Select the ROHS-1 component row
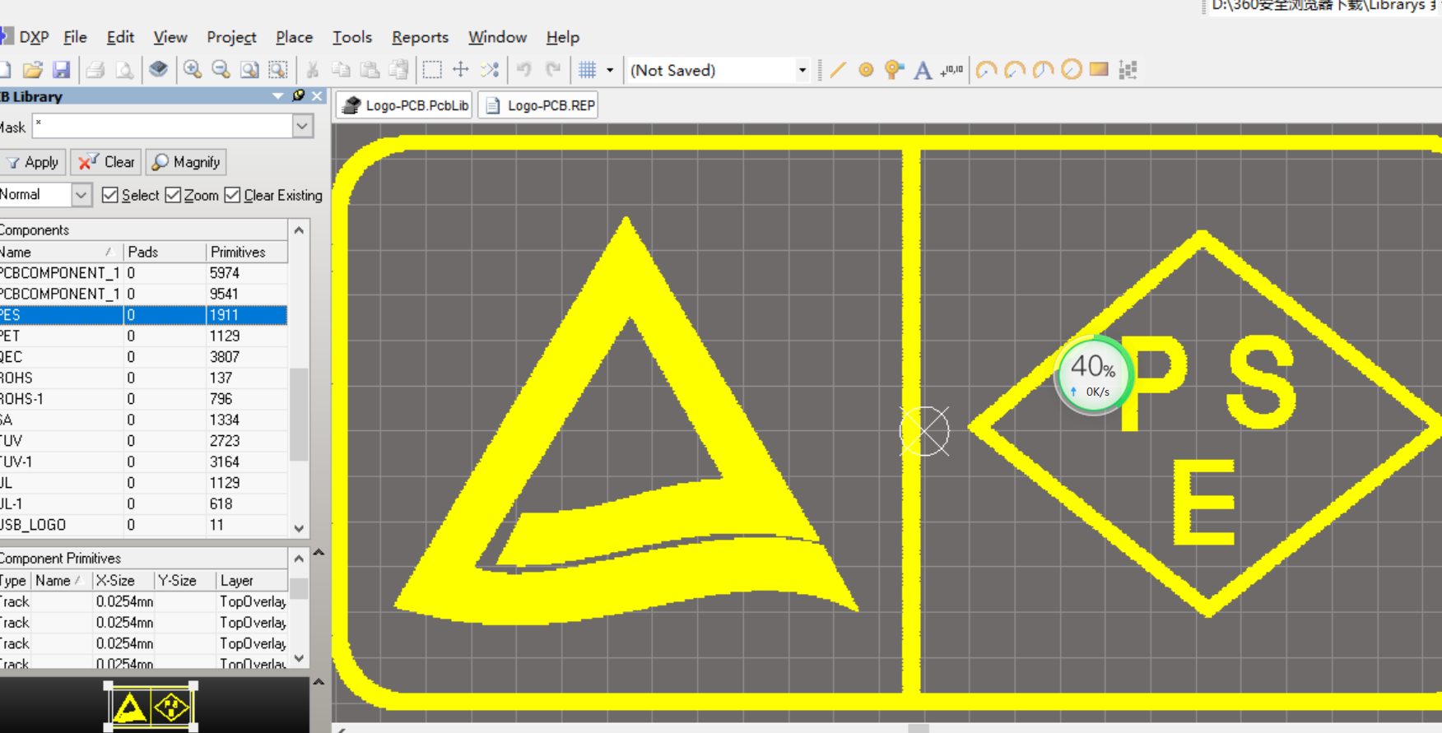1442x733 pixels. click(143, 399)
